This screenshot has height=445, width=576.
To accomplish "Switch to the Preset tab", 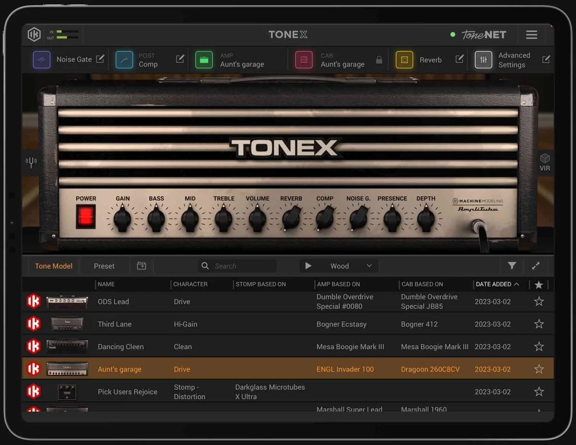I will [104, 266].
